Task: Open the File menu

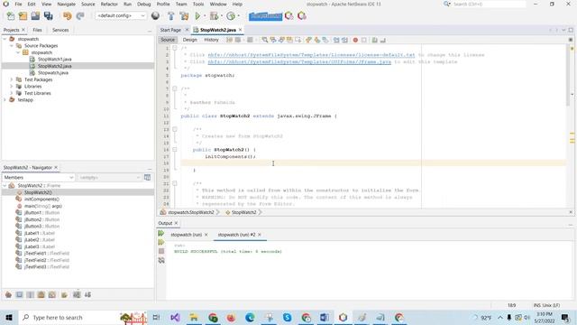Action: click(18, 4)
